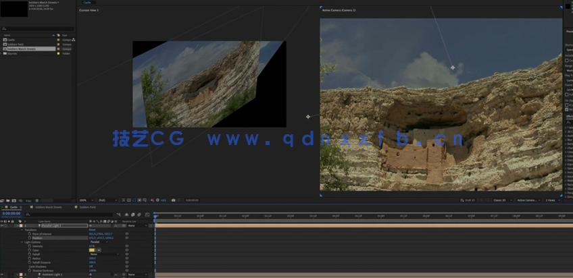573x278 pixels.
Task: Click the light Color swatch
Action: pos(92,250)
